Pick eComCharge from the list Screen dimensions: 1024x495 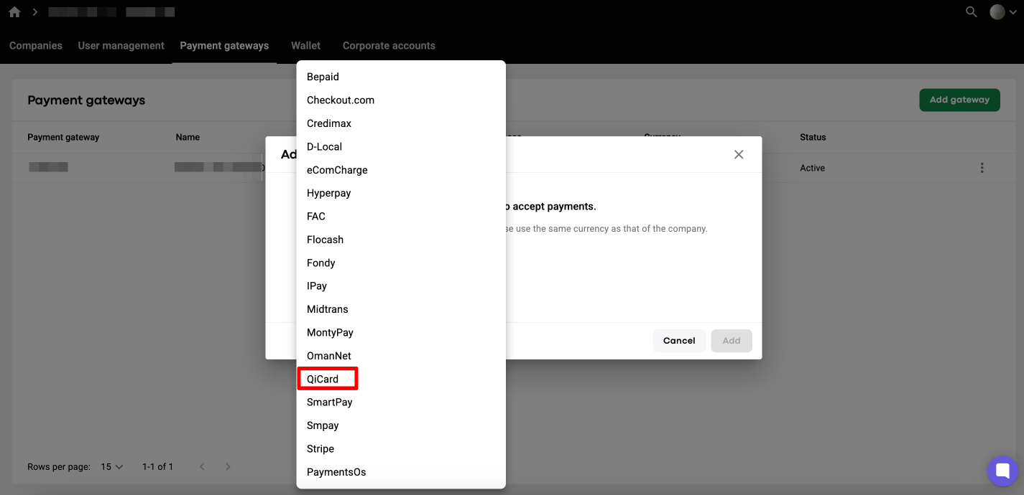tap(401, 170)
